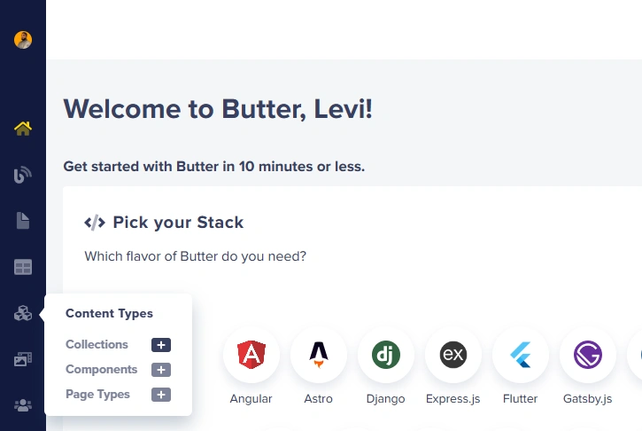Open the Collections table icon in sidebar
Screen dimensions: 642x431
(23, 267)
